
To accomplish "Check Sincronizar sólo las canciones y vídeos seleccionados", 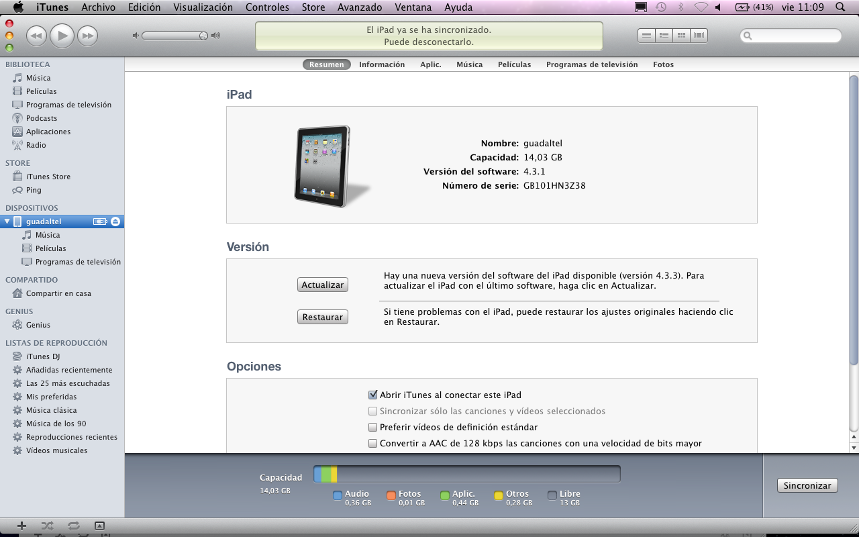I will tap(373, 411).
